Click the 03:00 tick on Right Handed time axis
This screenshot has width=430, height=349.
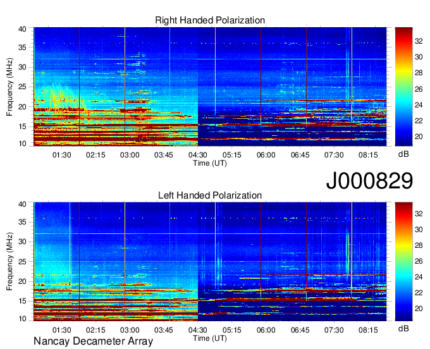pyautogui.click(x=130, y=155)
